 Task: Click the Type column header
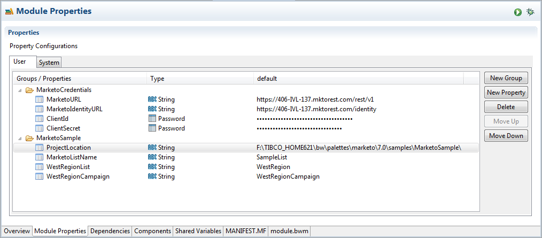pos(200,79)
